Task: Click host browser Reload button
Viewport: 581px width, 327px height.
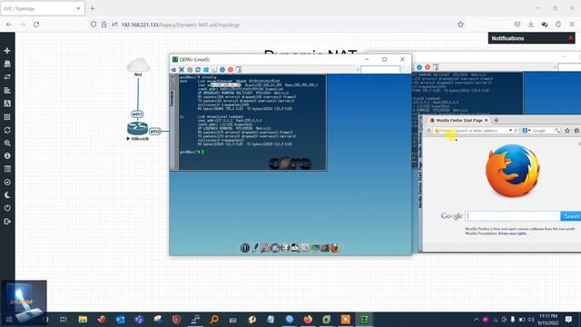Action: click(36, 25)
